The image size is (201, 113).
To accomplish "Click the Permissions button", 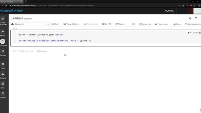I will point(91,24).
